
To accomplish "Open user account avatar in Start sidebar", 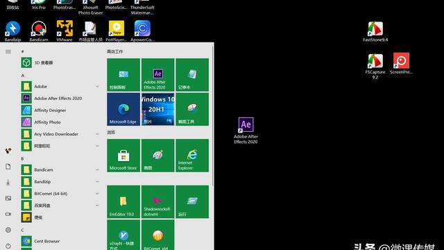I will [x=8, y=151].
